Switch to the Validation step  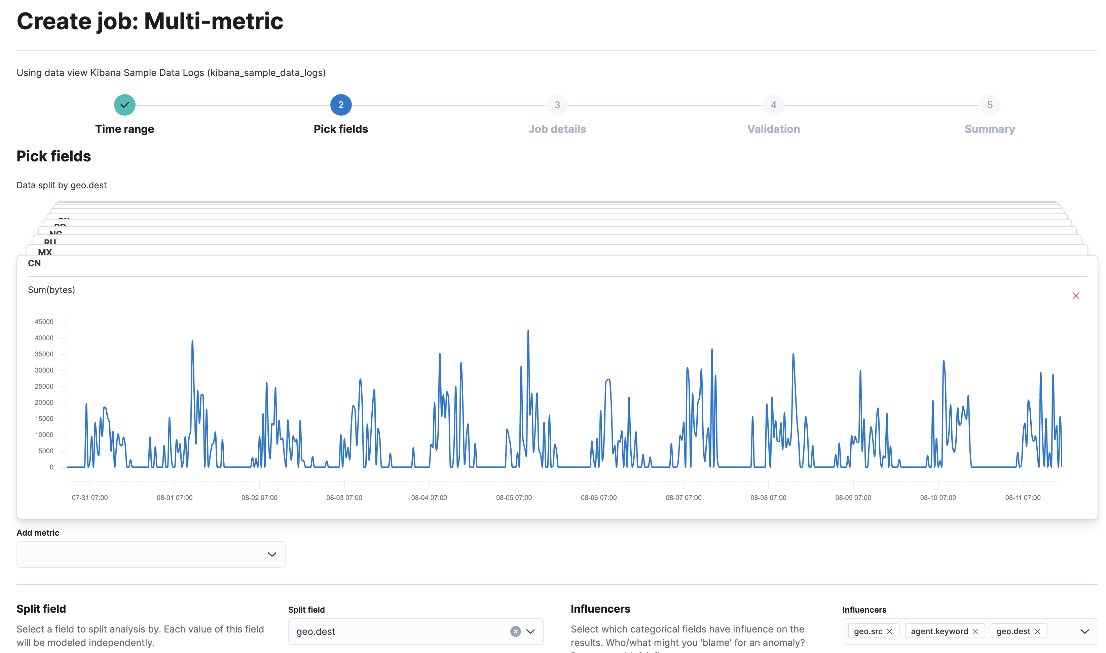pos(773,129)
